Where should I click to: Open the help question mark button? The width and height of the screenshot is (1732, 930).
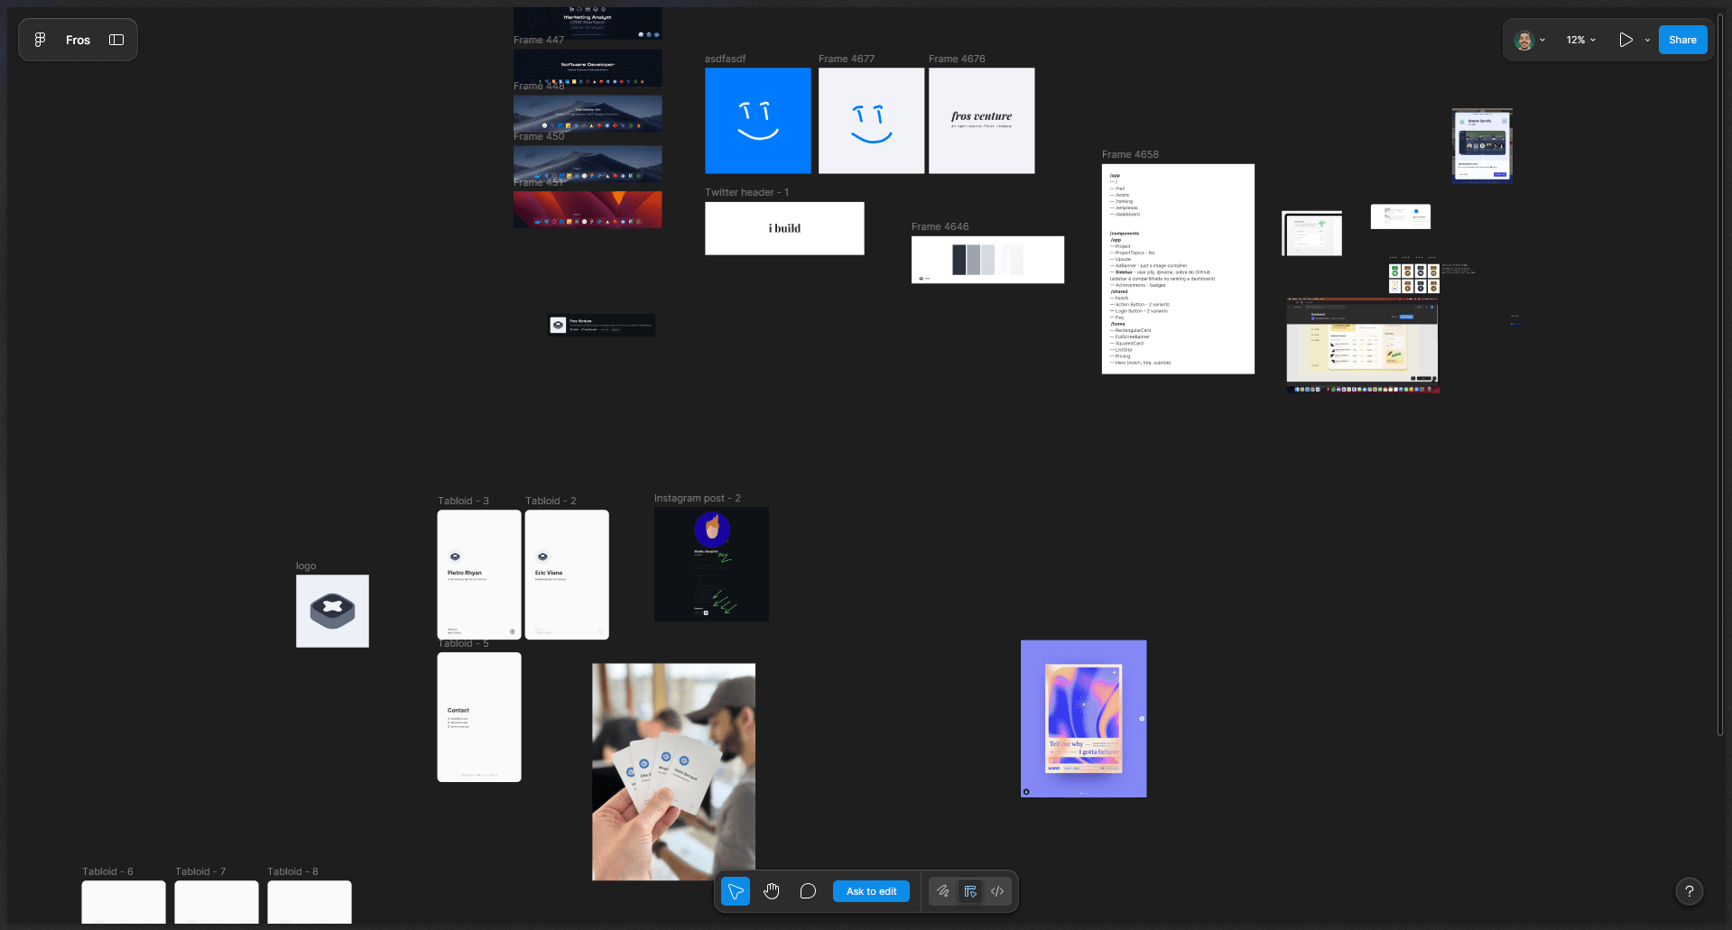coord(1689,891)
